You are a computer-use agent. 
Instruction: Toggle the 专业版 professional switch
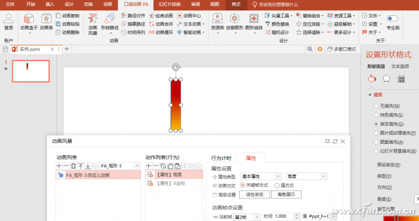(x=392, y=18)
